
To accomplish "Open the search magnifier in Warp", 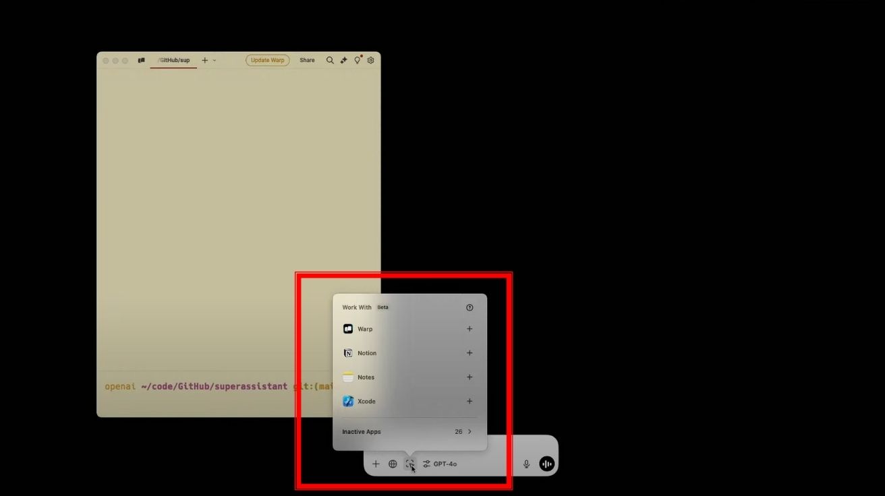I will [330, 60].
